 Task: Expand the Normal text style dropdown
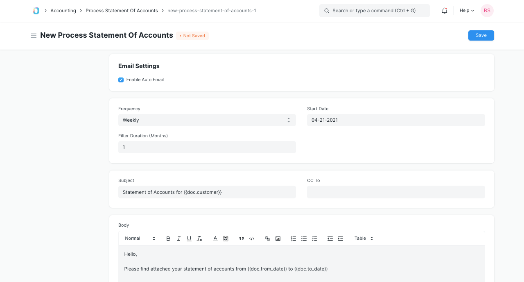pyautogui.click(x=140, y=239)
